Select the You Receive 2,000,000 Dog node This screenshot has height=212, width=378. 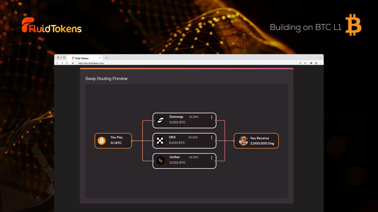(x=256, y=141)
